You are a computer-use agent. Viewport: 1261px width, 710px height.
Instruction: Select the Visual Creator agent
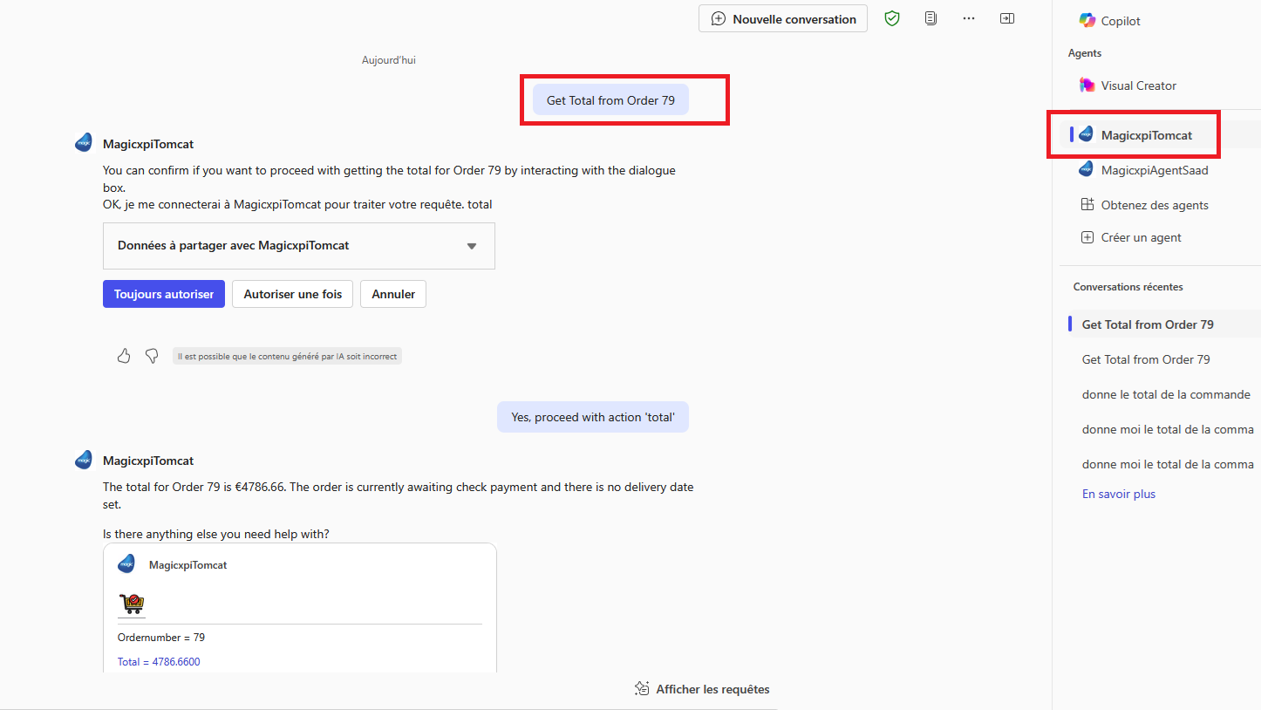[x=1128, y=85]
